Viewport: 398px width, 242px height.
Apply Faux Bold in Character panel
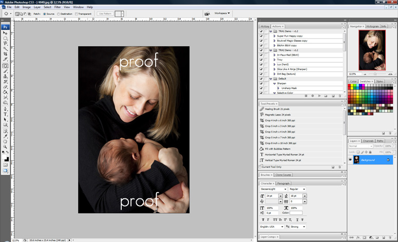(263, 220)
